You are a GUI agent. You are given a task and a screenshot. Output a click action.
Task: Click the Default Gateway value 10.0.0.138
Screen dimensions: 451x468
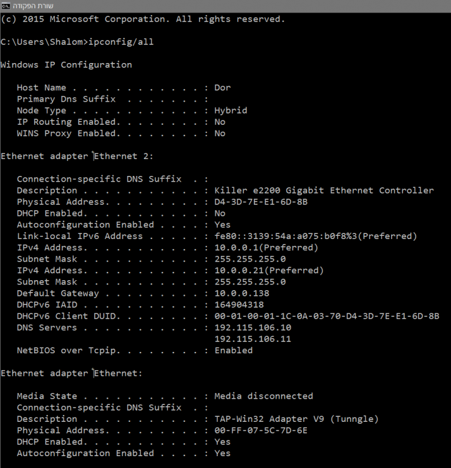point(242,293)
